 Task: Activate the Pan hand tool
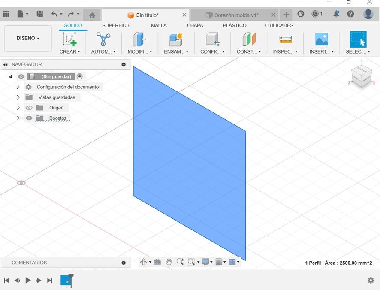[169, 262]
